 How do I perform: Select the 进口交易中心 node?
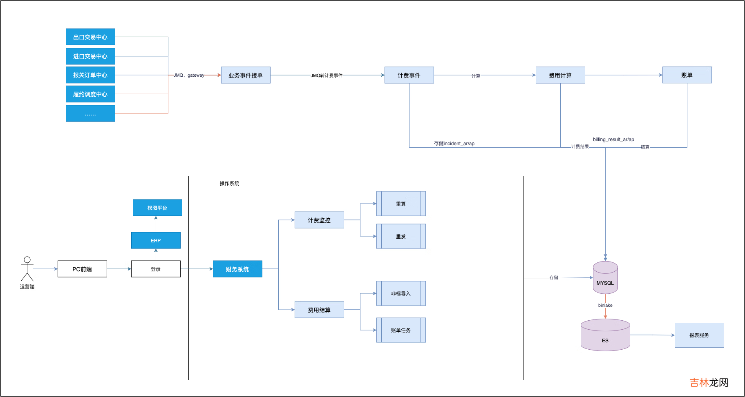point(90,56)
